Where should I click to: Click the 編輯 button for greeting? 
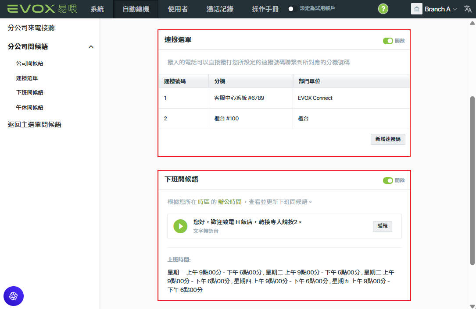click(x=383, y=226)
